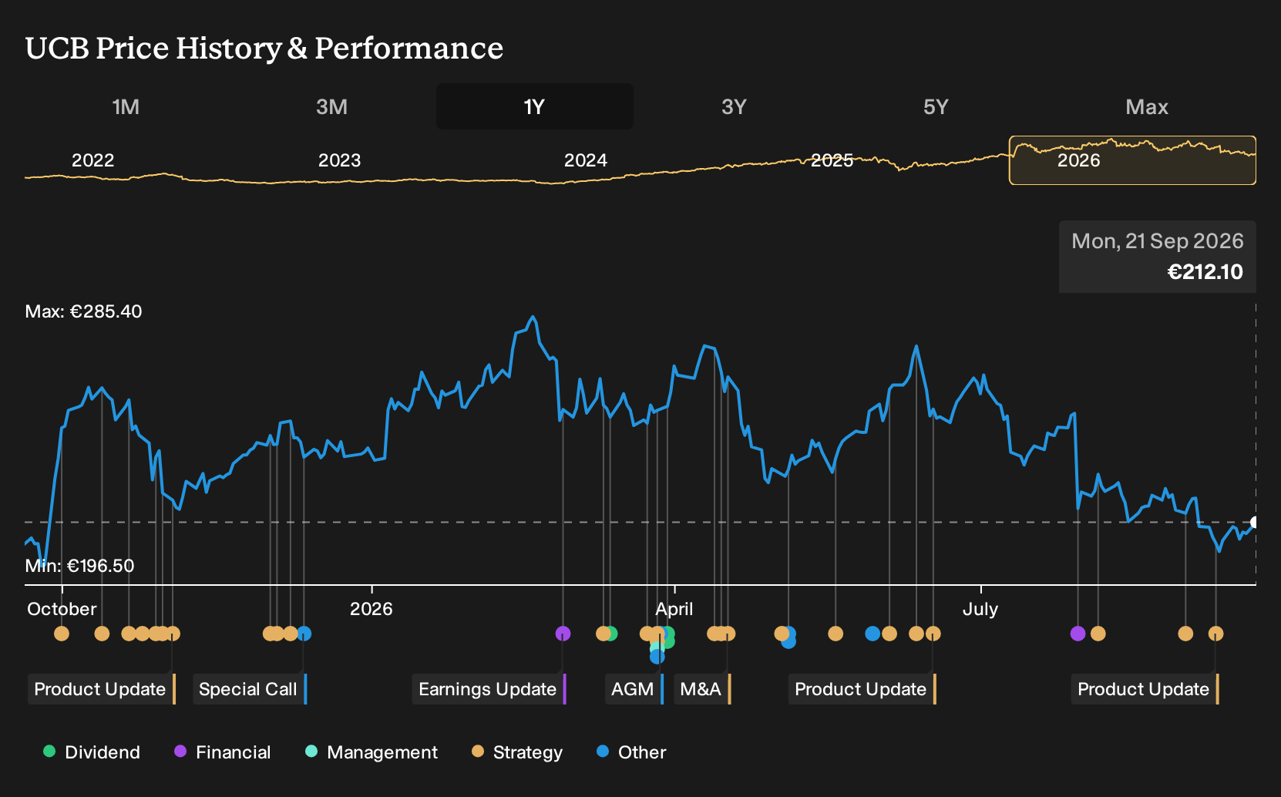Toggle Strategy events in the legend
The image size is (1281, 797).
pos(517,752)
